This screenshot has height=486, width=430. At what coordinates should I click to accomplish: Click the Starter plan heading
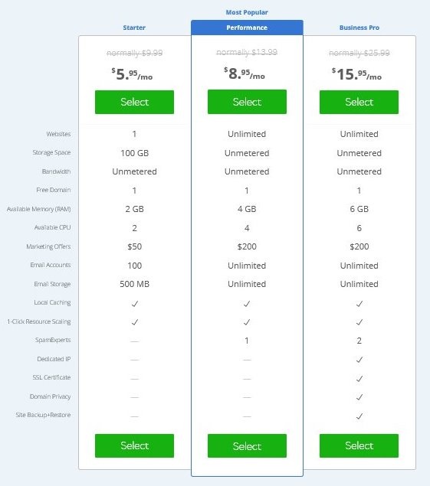click(x=134, y=28)
